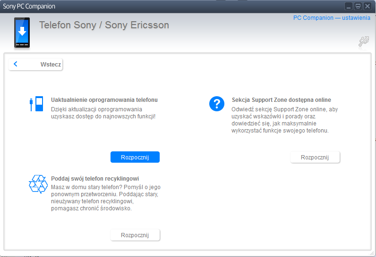Click the phone software update icon

pos(36,104)
